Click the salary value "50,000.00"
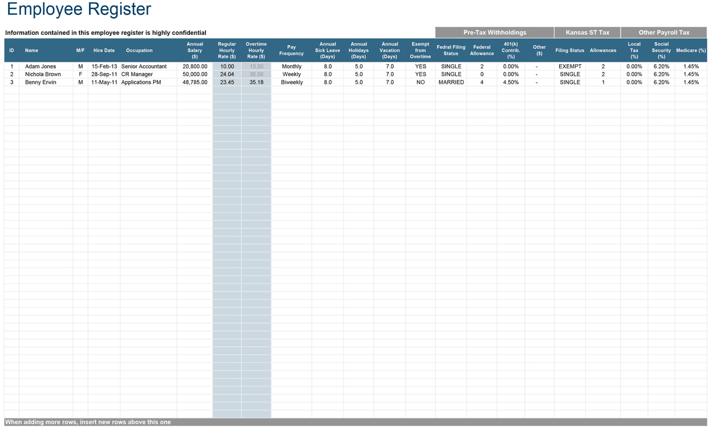The image size is (711, 428). 195,74
